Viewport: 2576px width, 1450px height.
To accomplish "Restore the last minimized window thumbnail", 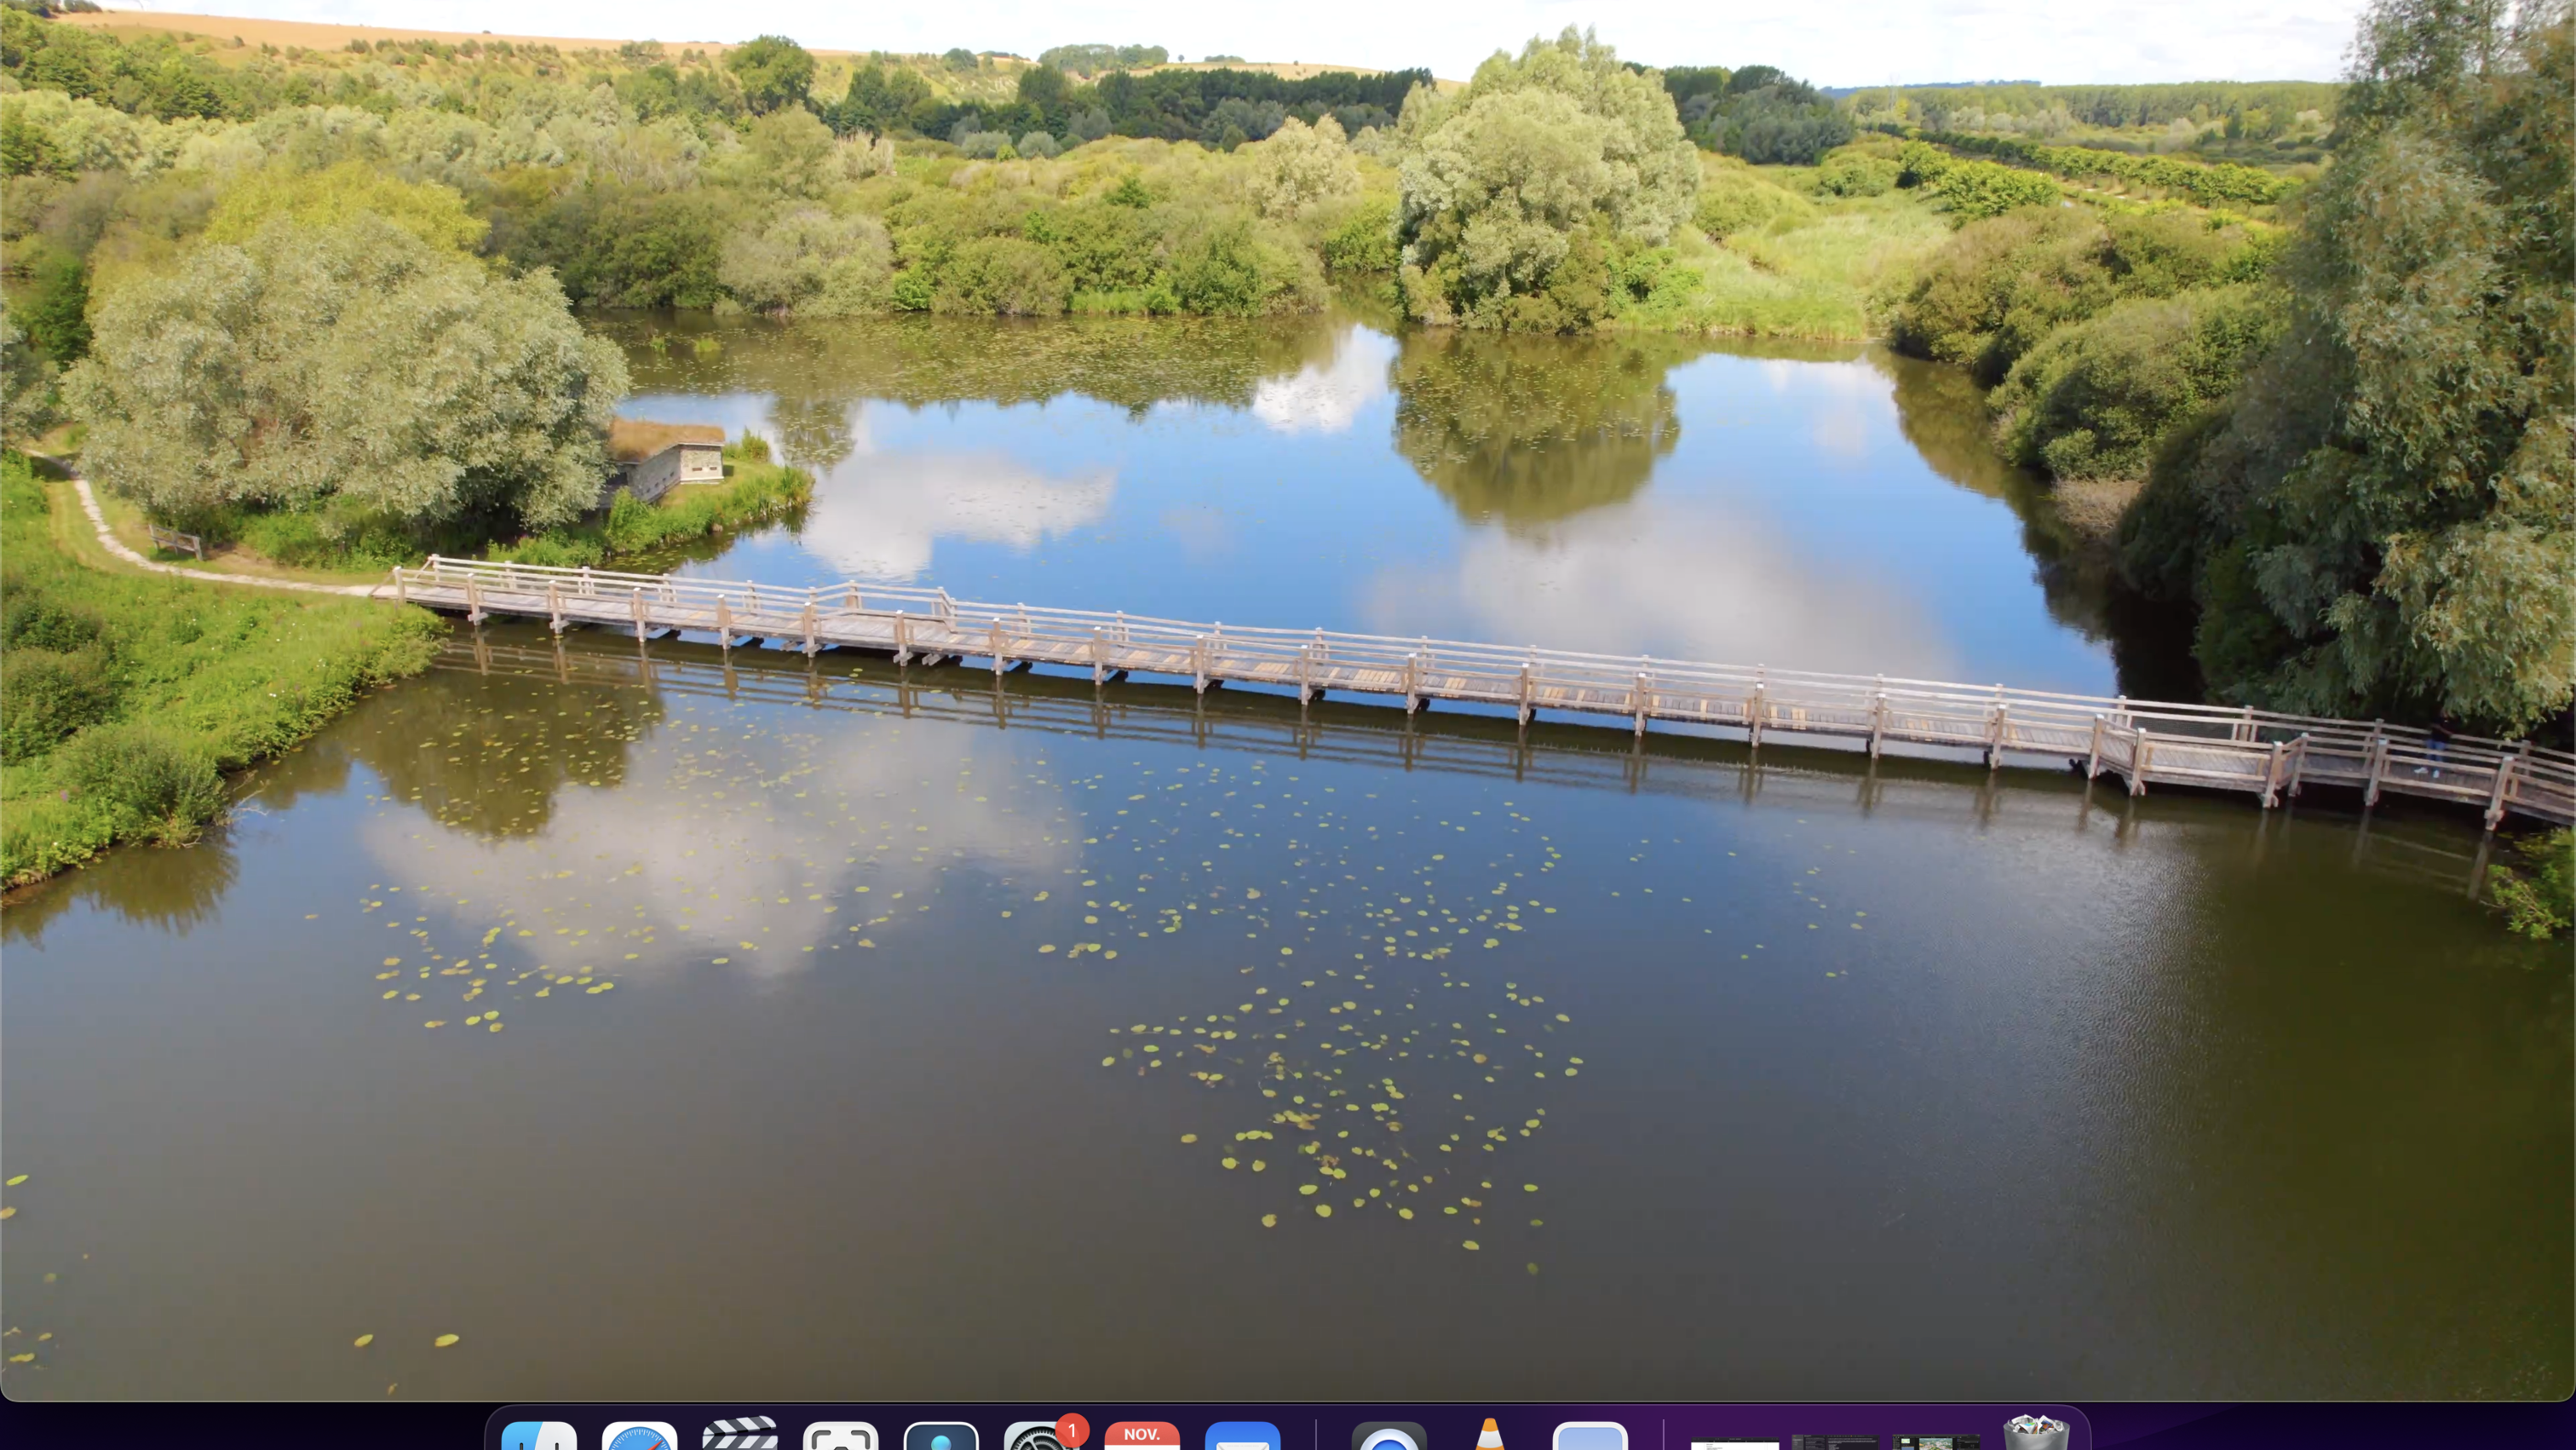I will tap(1936, 1442).
